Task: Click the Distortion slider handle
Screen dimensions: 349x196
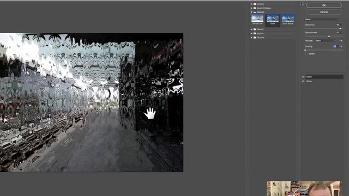Action: pos(340,28)
